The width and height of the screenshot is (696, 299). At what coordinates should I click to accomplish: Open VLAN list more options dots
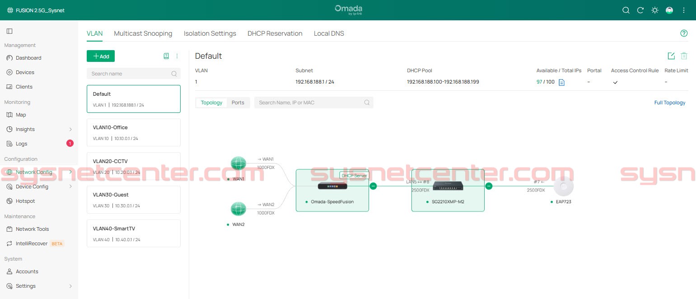pos(177,56)
